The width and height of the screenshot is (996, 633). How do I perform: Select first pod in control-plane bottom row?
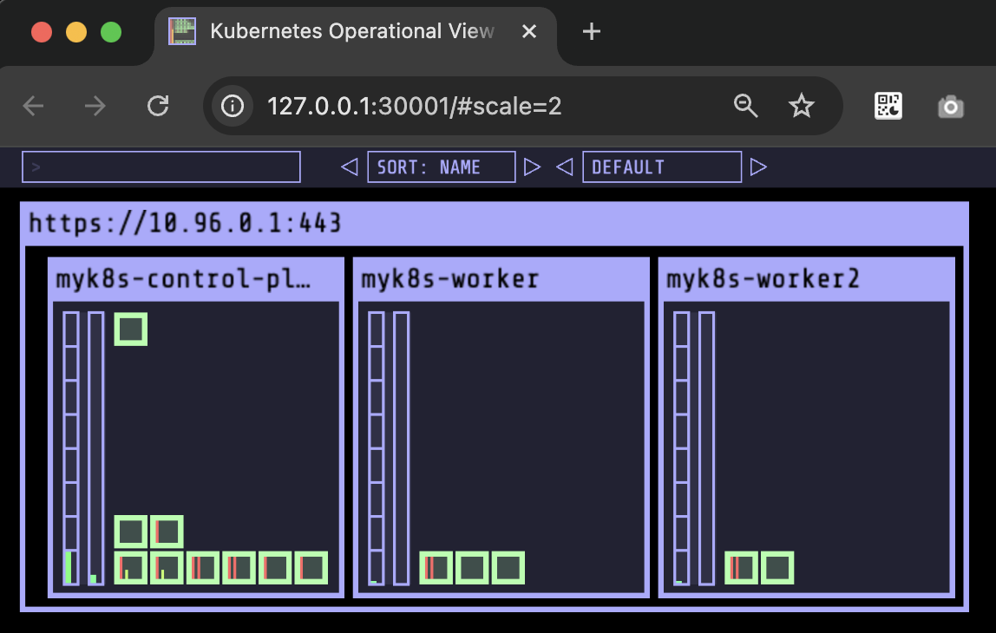coord(131,568)
